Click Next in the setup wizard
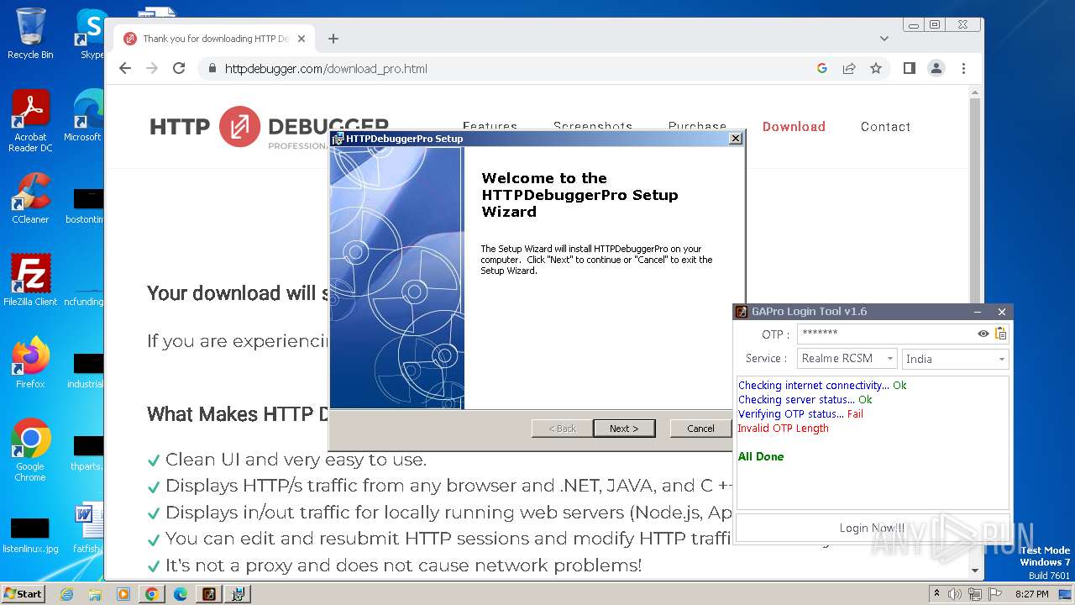The width and height of the screenshot is (1075, 605). 624,429
